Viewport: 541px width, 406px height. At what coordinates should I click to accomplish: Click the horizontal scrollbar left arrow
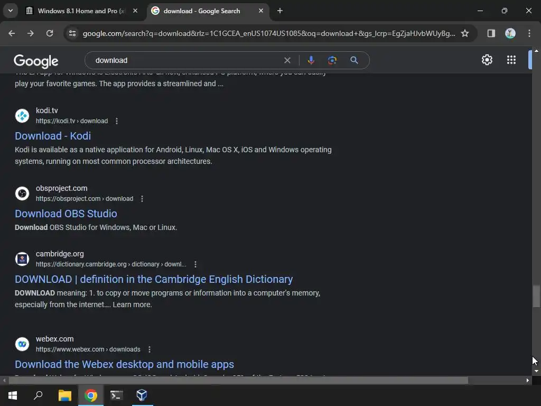[x=4, y=381]
